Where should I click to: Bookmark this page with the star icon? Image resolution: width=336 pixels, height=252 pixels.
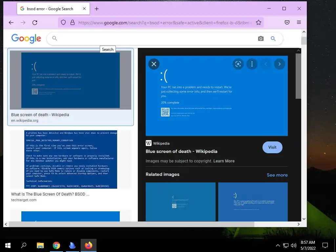click(x=259, y=23)
